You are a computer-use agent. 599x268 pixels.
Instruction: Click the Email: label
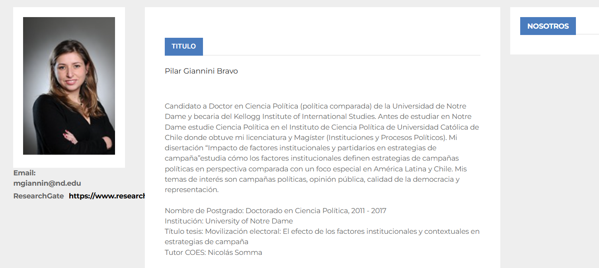[24, 173]
